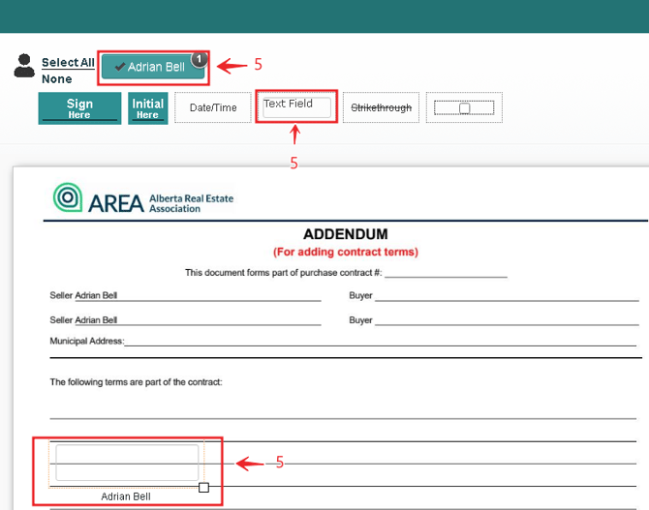Click the purchase contract number blank
Image resolution: width=649 pixels, height=510 pixels.
[446, 273]
